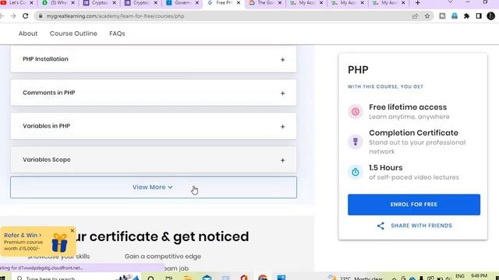Expand Variables Scope plus icon
Image resolution: width=499 pixels, height=280 pixels.
(x=282, y=160)
